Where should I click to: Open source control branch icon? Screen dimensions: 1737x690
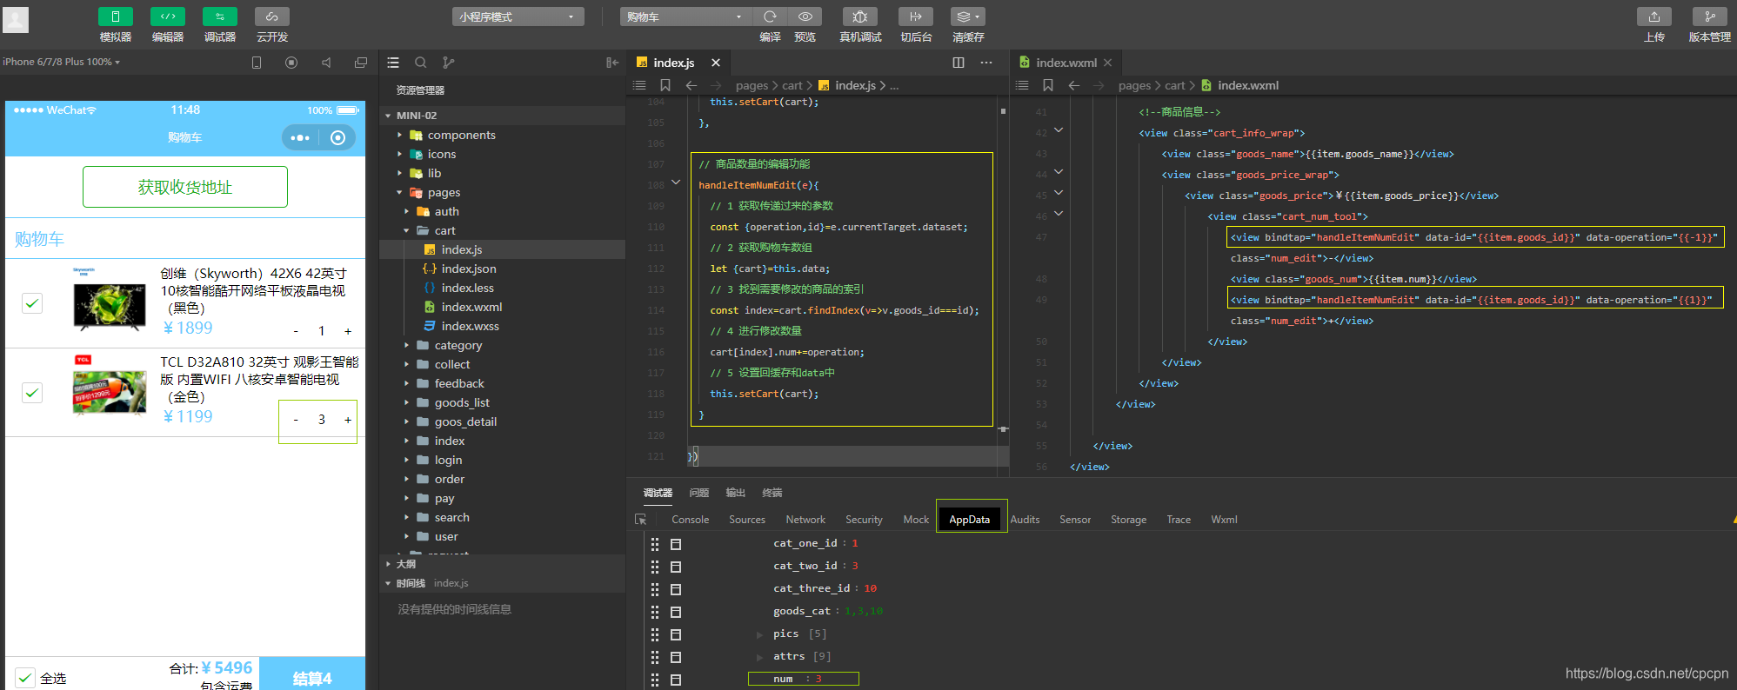(x=448, y=63)
